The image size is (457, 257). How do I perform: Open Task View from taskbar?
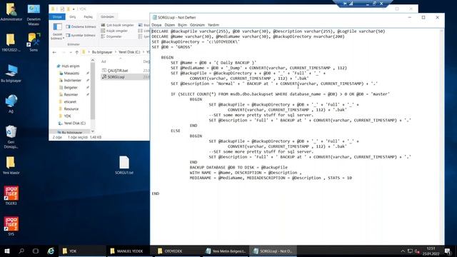[36, 251]
